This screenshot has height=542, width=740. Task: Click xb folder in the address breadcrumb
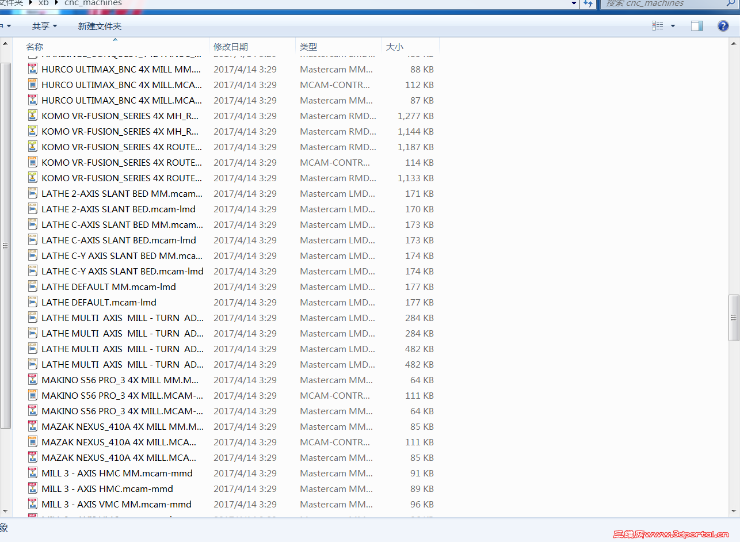[x=44, y=3]
